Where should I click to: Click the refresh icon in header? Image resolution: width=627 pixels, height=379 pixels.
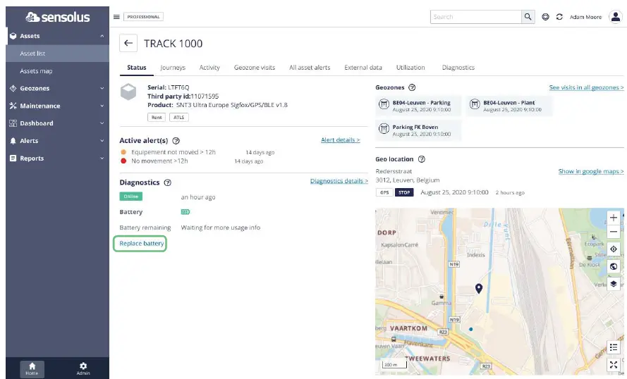[559, 17]
